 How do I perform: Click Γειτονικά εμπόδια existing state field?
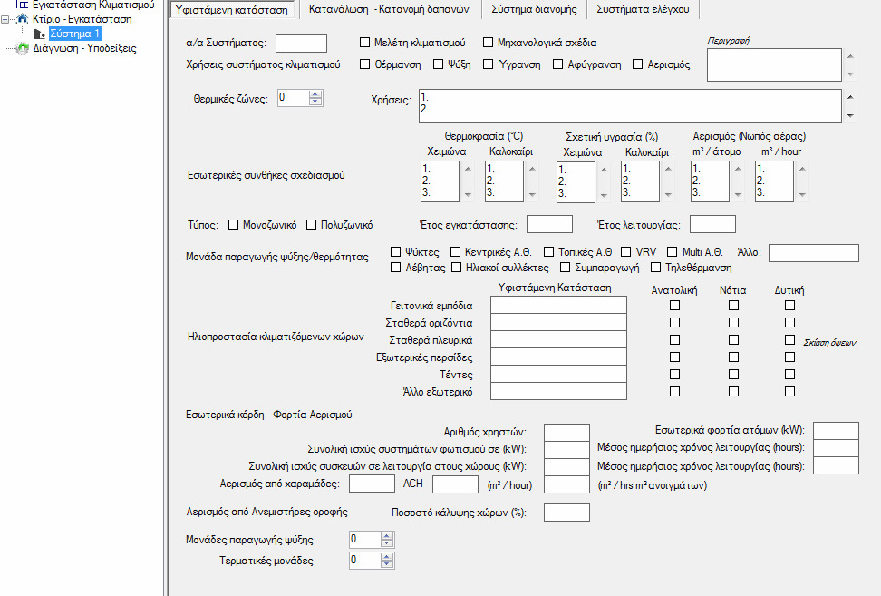(x=558, y=305)
